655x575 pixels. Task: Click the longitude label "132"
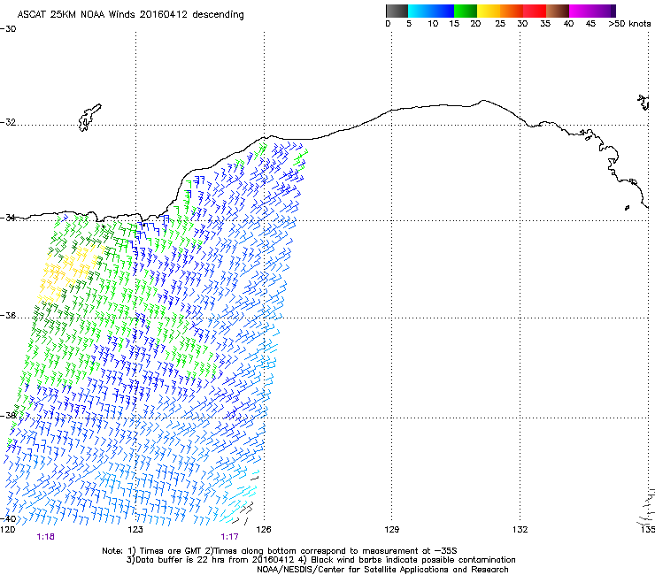(x=520, y=530)
